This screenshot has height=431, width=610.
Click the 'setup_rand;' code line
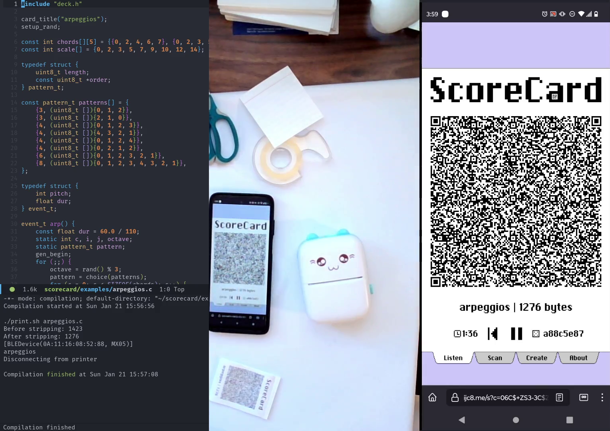pos(41,27)
